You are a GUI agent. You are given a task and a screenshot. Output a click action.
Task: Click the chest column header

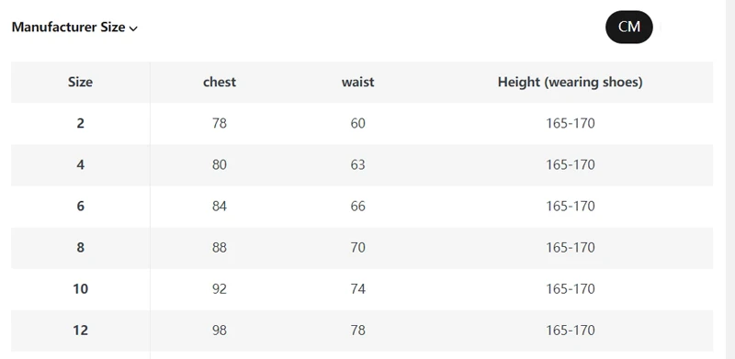click(x=220, y=82)
